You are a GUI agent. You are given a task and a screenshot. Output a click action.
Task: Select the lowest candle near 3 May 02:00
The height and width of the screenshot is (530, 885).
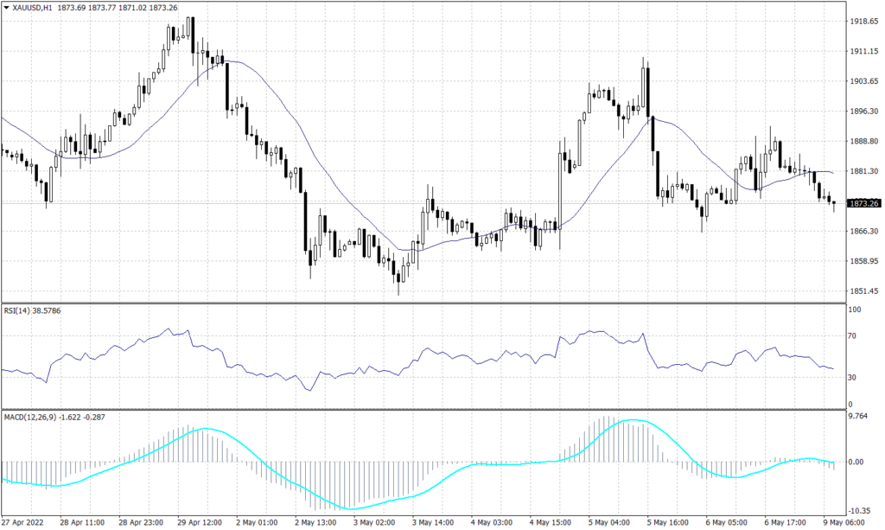[x=398, y=277]
